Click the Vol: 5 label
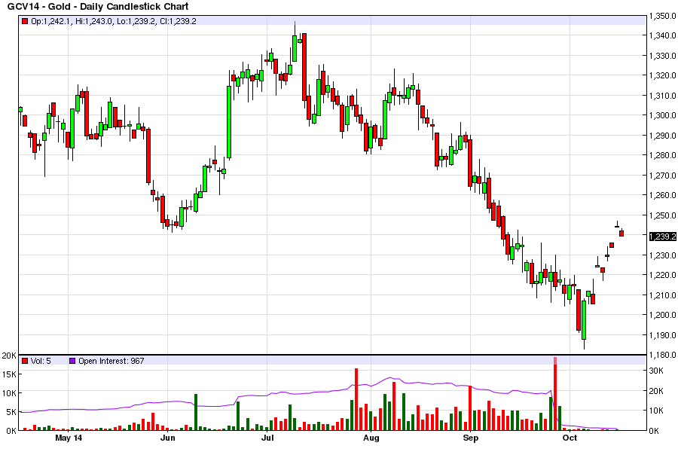 click(41, 361)
